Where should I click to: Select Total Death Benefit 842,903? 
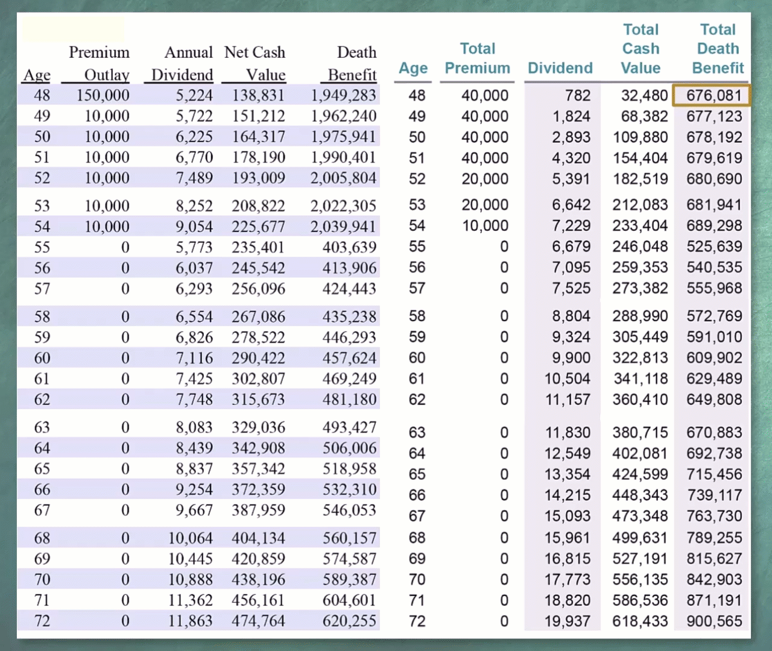point(714,580)
